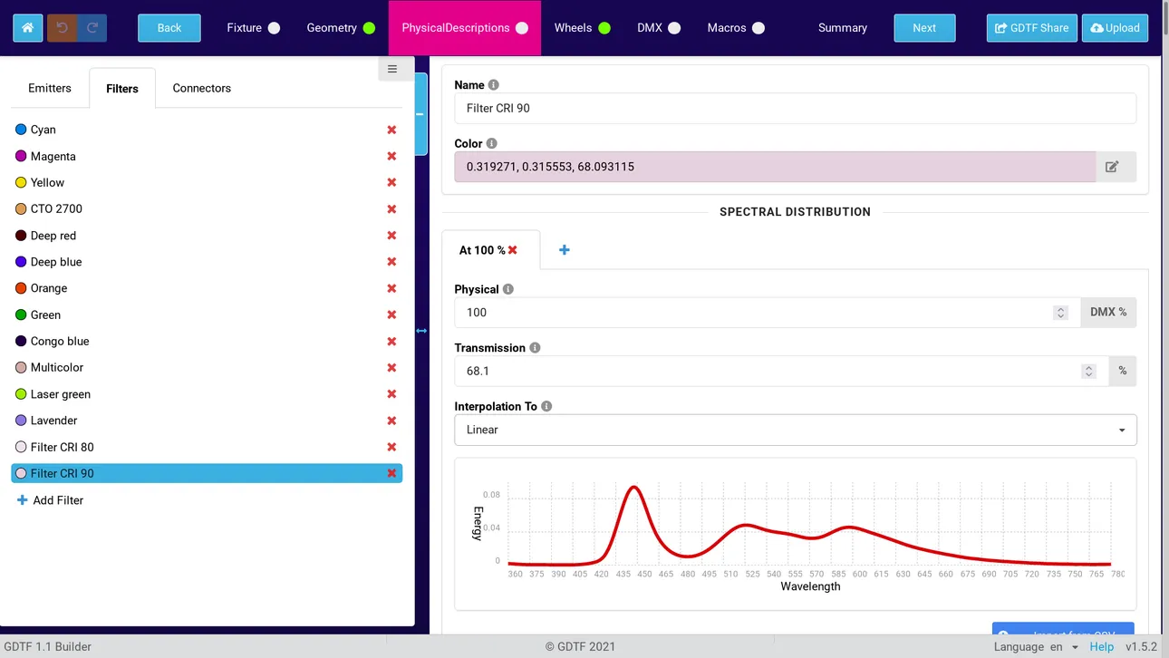Remove the Congo blue filter
Image resolution: width=1169 pixels, height=658 pixels.
click(391, 342)
